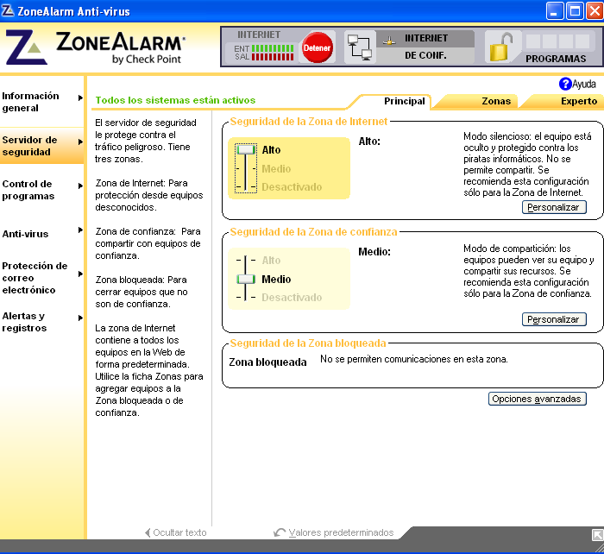The image size is (604, 554).
Task: Expand the Servidor de seguridad menu arrow
Action: click(80, 142)
